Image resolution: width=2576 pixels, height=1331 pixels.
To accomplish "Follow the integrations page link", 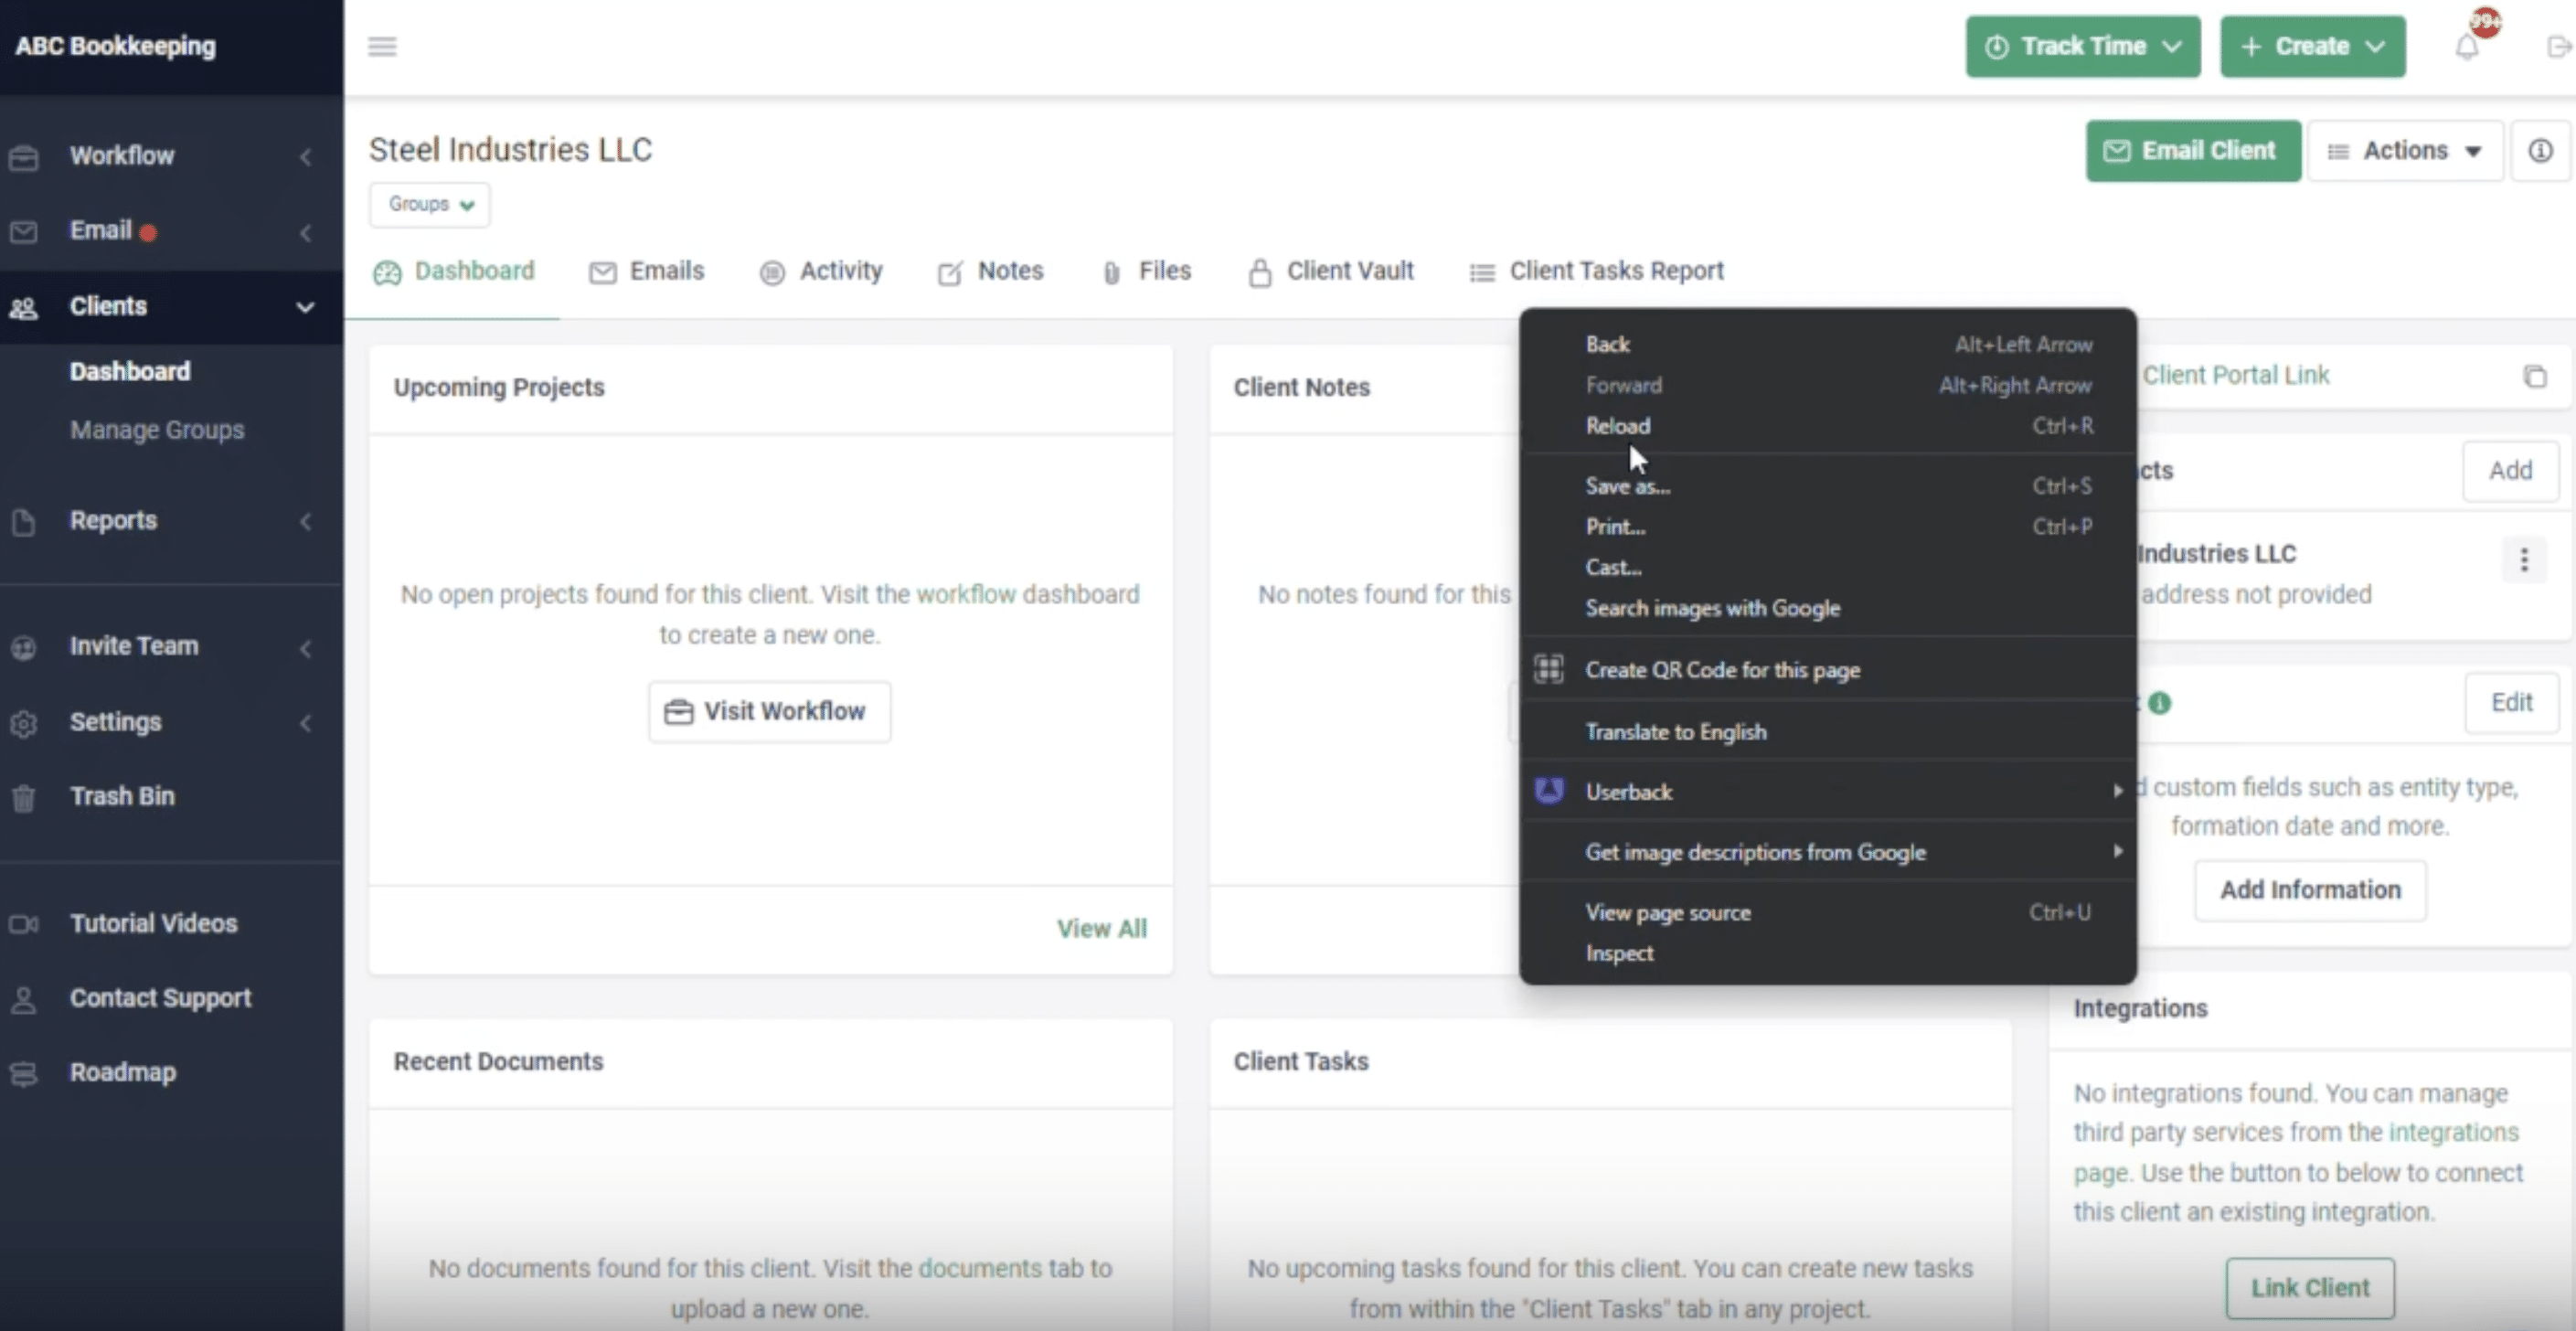I will tap(2453, 1132).
